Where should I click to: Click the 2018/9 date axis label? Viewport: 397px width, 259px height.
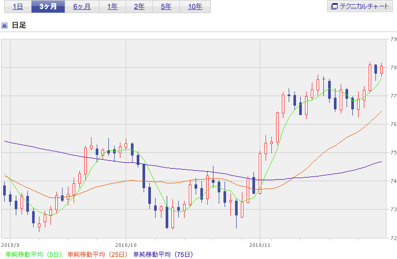[10, 245]
